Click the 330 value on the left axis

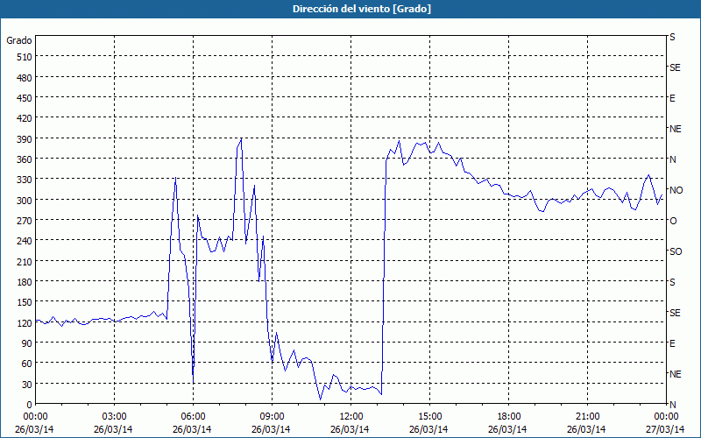(x=25, y=180)
